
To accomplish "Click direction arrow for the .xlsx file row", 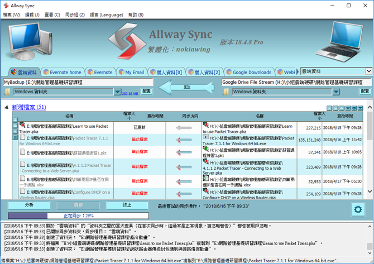I will 184,182.
